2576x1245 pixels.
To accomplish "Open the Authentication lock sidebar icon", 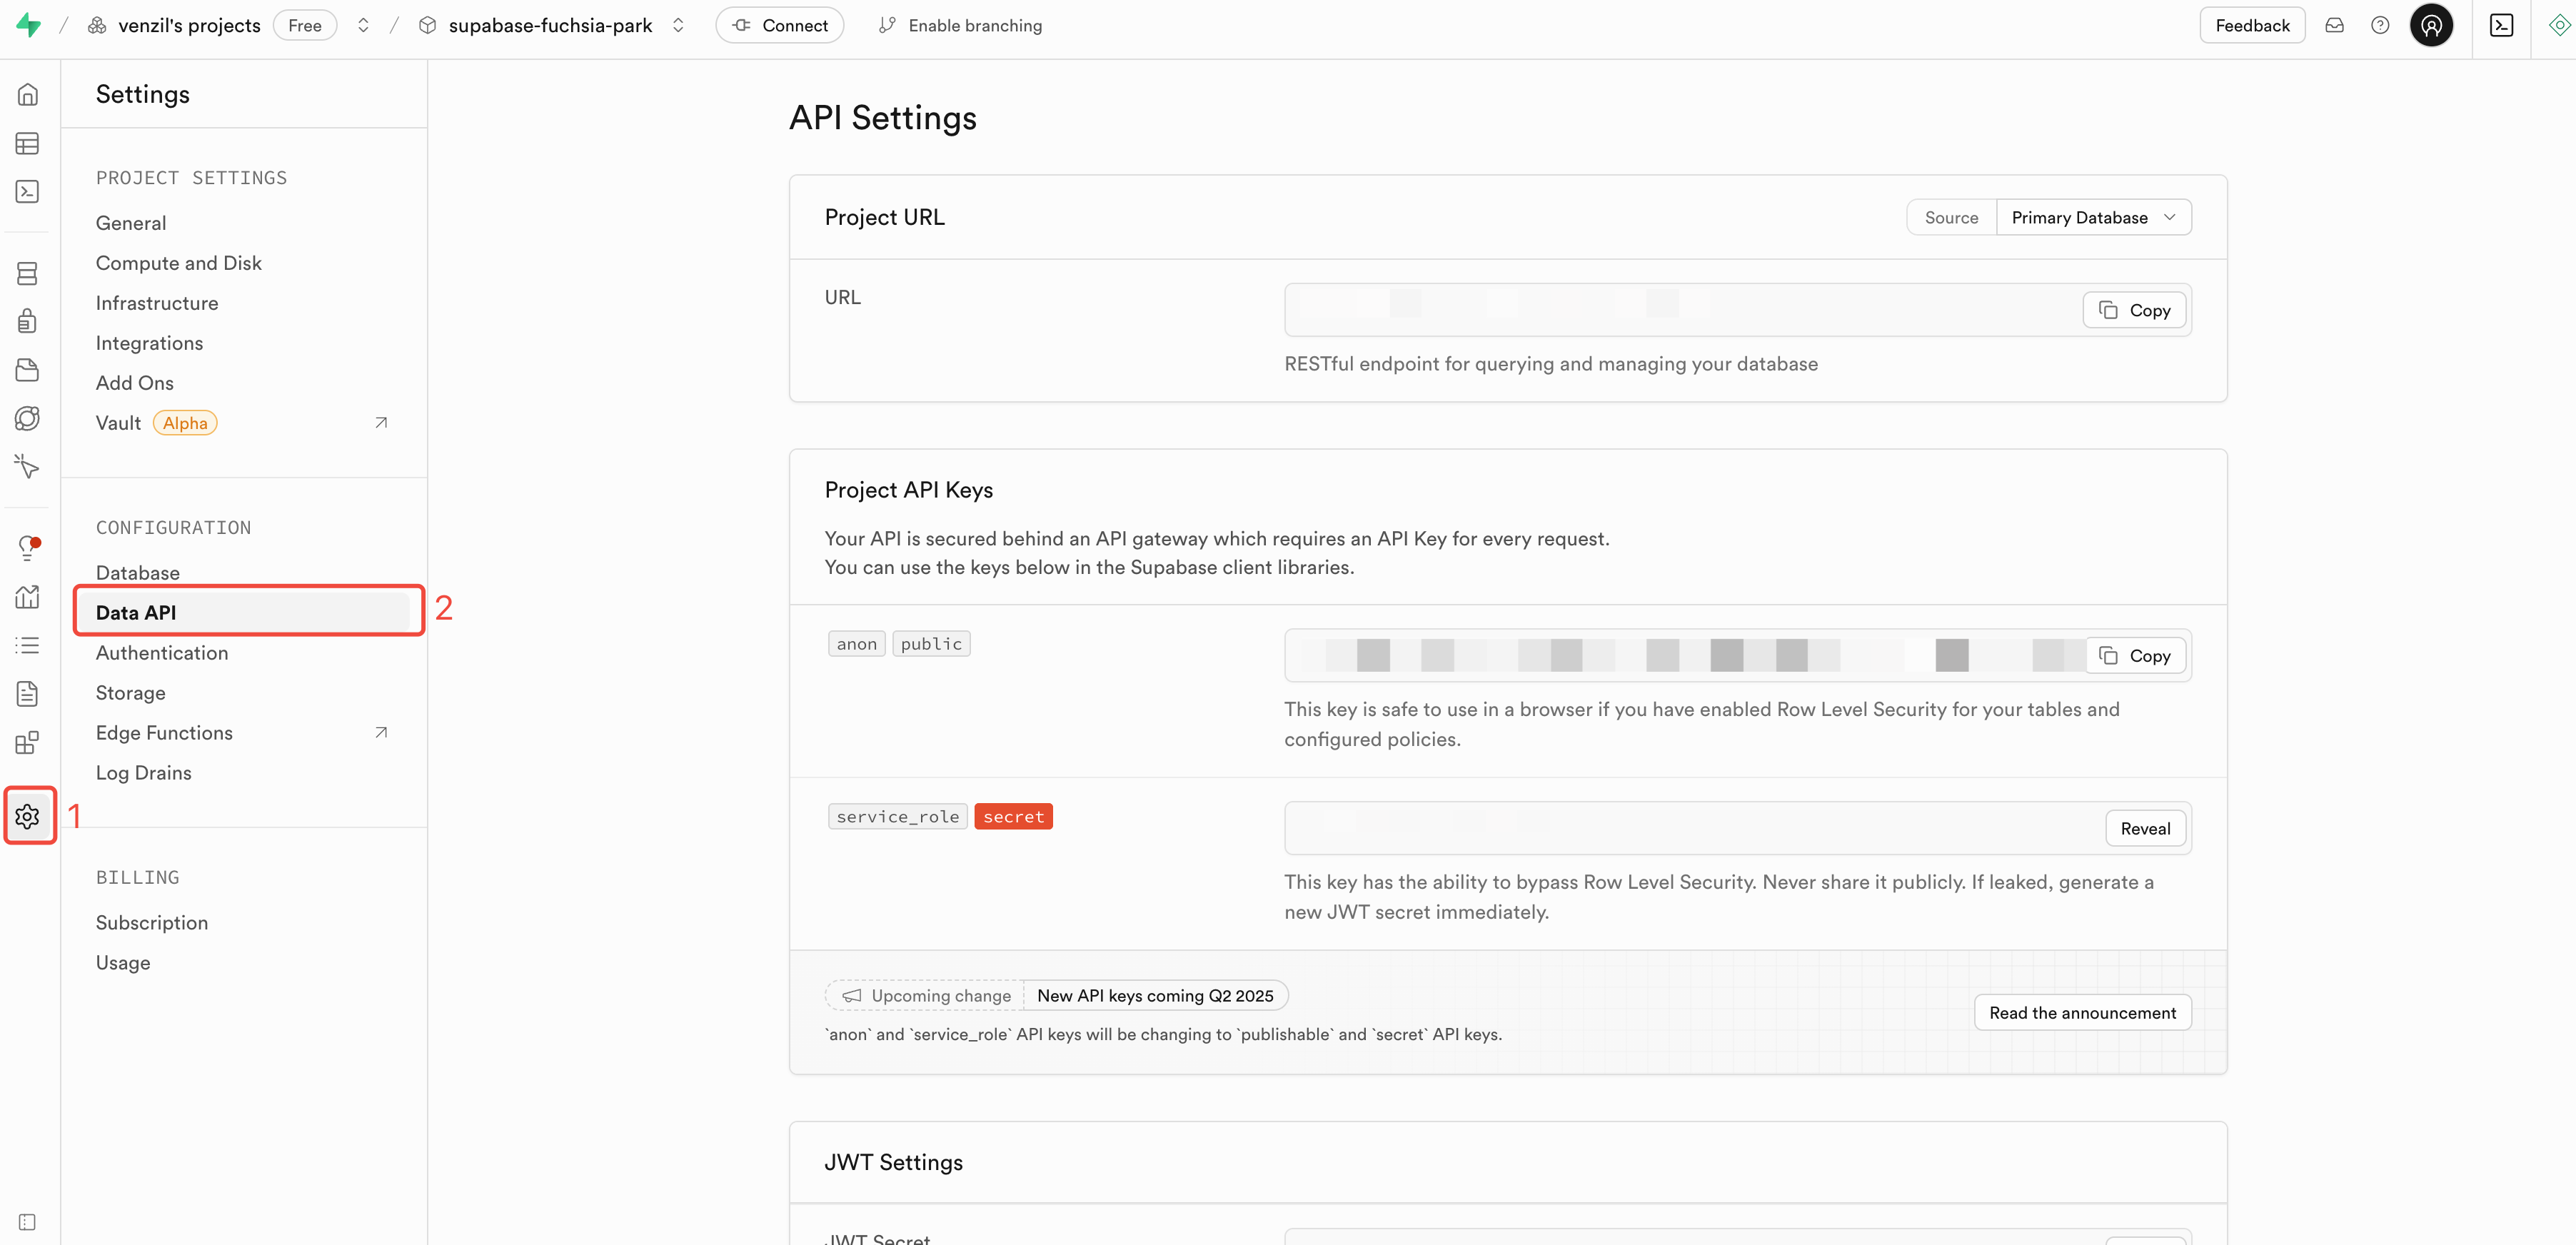I will pos(27,321).
